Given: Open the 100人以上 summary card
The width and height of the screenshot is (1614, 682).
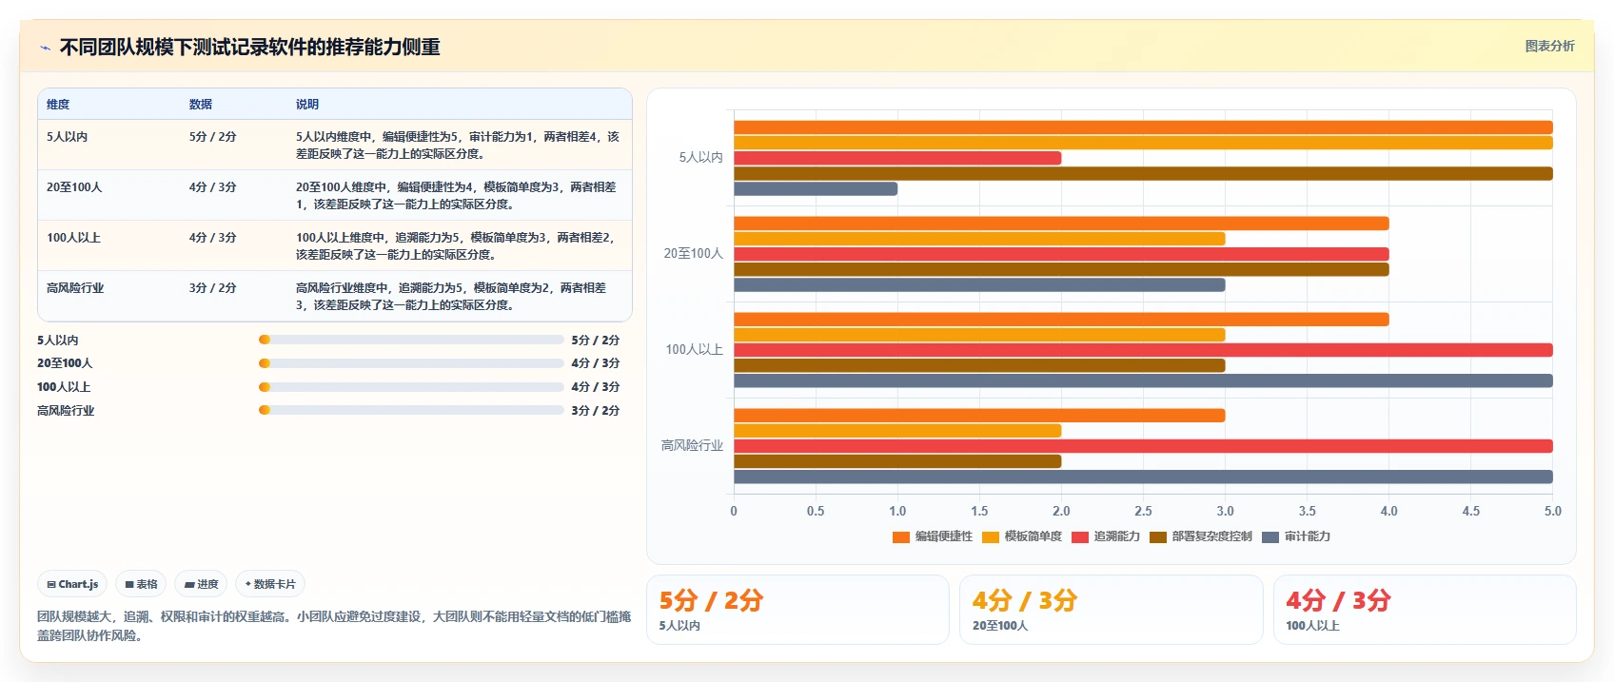Looking at the screenshot, I should [x=1425, y=610].
